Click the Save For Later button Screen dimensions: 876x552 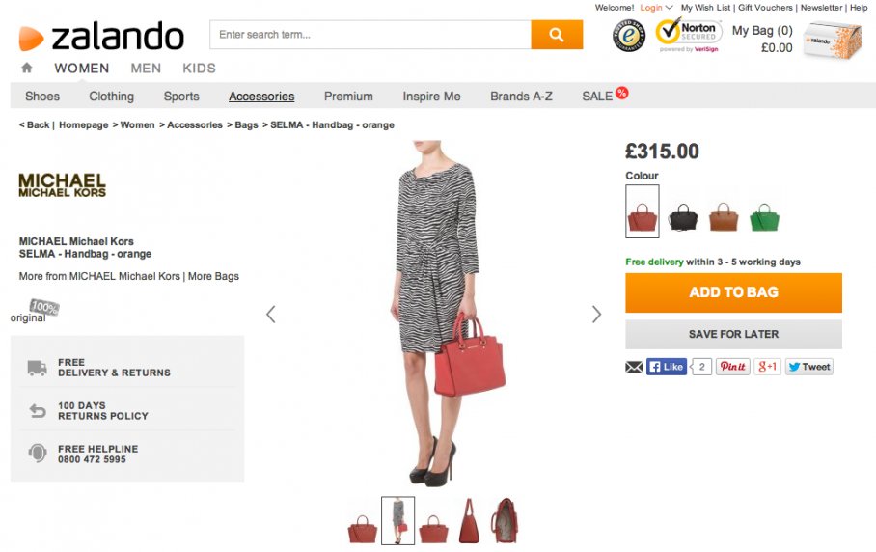(x=733, y=334)
